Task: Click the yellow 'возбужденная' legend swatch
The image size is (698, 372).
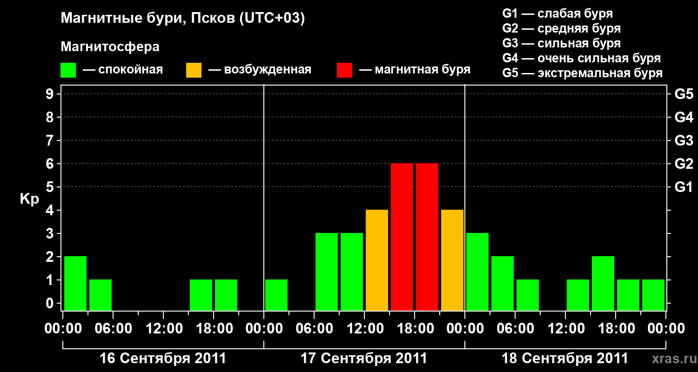Action: click(x=194, y=70)
